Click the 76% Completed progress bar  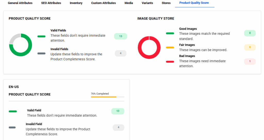tap(108, 97)
